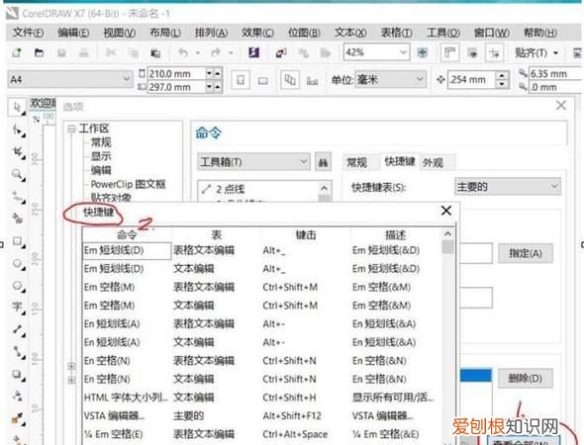The width and height of the screenshot is (584, 445).
Task: Select the Drop shadow tool
Action: 17,374
